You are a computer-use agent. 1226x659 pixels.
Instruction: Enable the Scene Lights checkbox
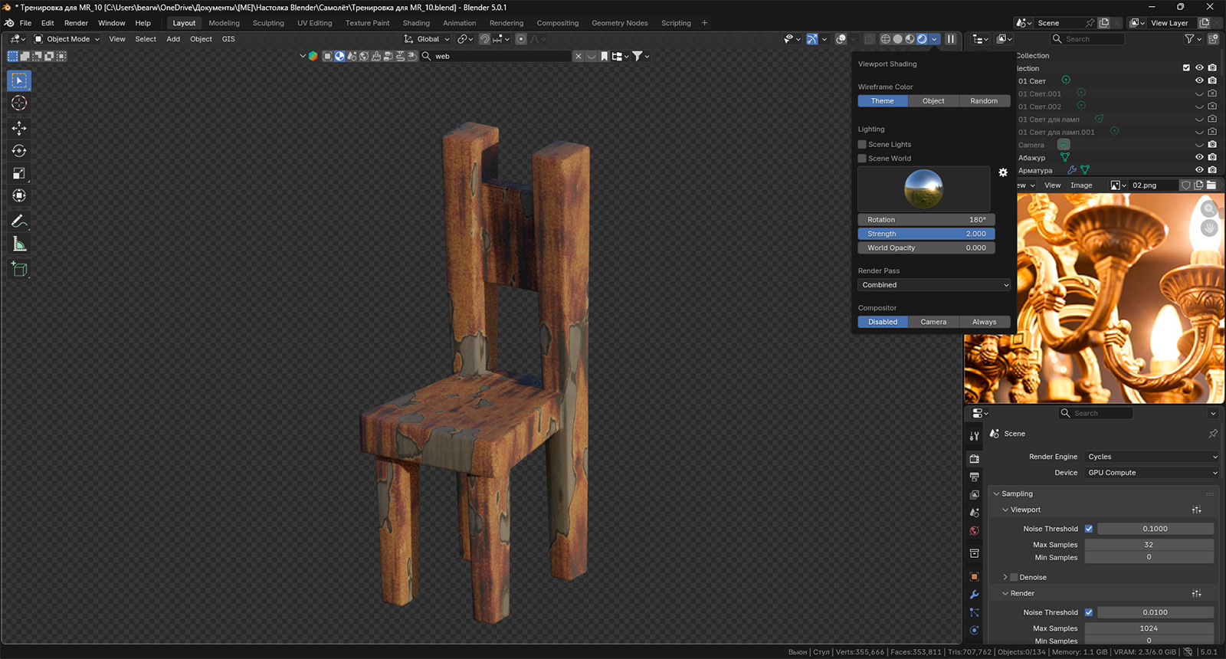(862, 144)
